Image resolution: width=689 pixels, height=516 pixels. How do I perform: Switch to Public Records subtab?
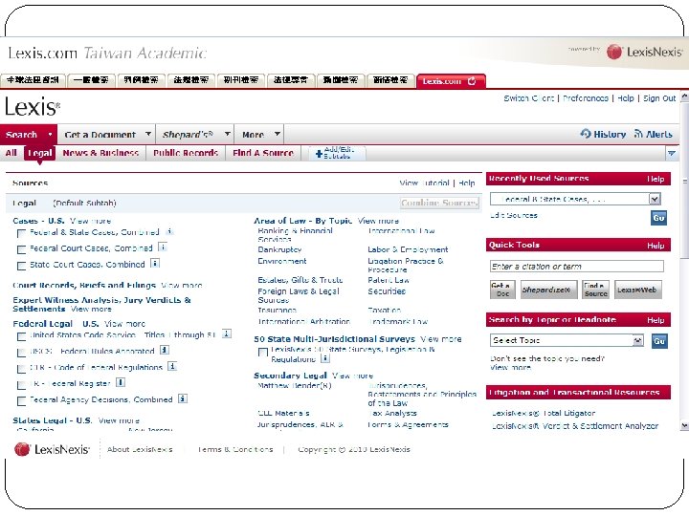pyautogui.click(x=186, y=153)
